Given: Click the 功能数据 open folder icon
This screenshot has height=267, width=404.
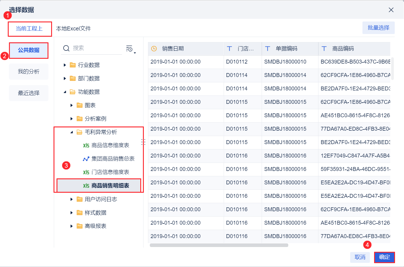Looking at the screenshot, I should (x=73, y=92).
